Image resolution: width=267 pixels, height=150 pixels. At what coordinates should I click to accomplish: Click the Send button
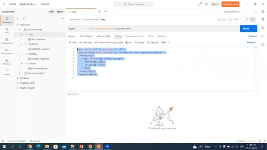[x=246, y=29]
